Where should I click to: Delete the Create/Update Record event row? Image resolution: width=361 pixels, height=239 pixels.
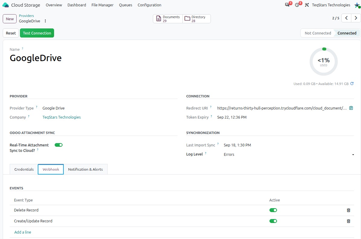click(348, 221)
